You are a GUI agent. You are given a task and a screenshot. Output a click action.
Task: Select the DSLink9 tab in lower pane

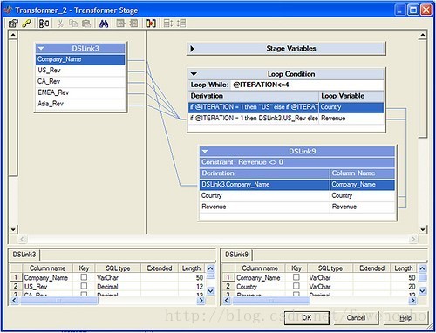(x=236, y=255)
